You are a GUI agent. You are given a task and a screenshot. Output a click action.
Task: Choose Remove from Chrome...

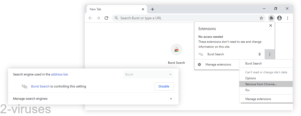[x=266, y=84]
